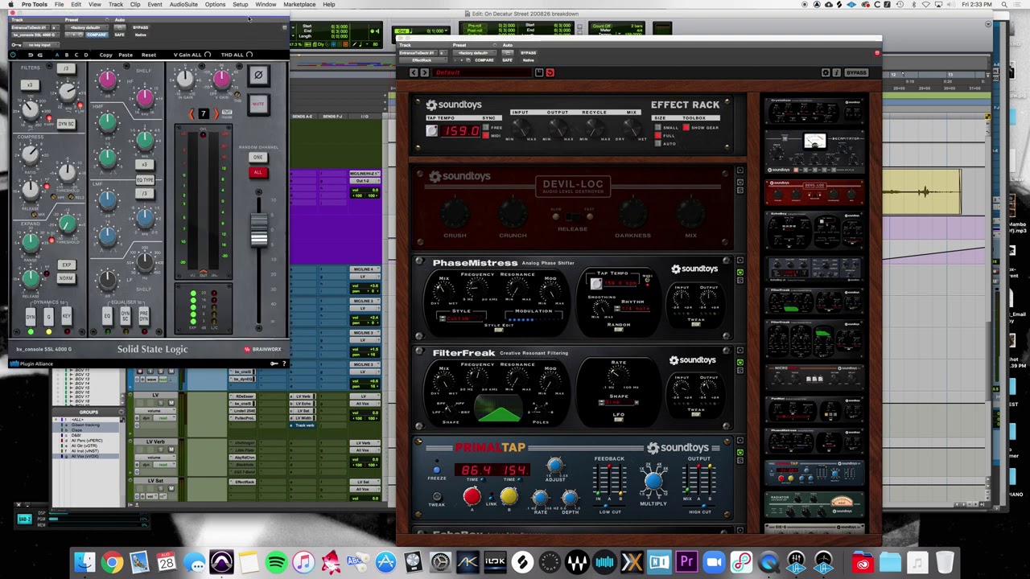Toggle the NORM button in the Expand section
Image resolution: width=1030 pixels, height=579 pixels.
(x=66, y=278)
